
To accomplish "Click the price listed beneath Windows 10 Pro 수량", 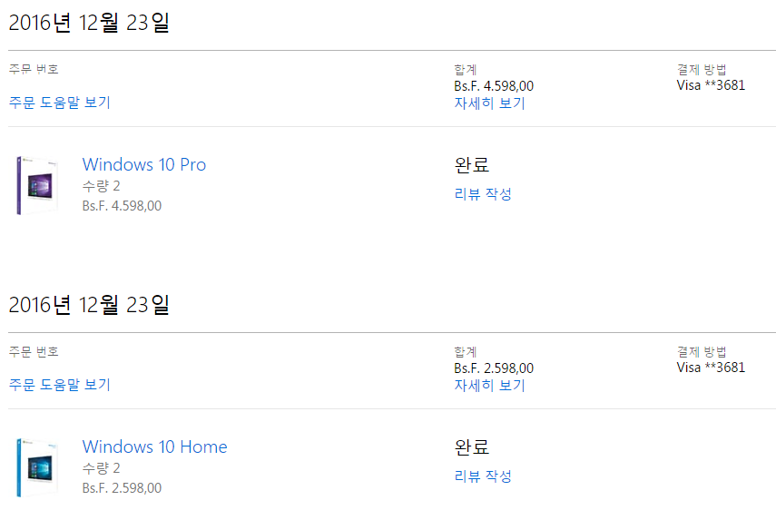I will [x=122, y=206].
